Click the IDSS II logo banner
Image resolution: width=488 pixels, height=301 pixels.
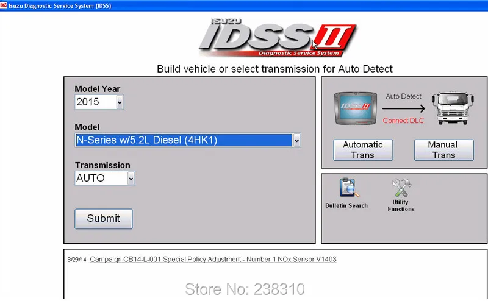click(278, 38)
